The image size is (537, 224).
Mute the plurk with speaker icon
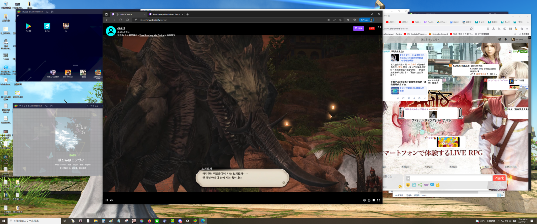[x=398, y=98]
